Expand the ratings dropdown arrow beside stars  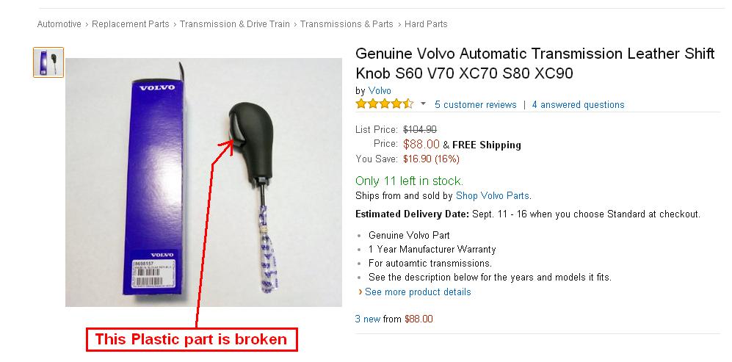click(x=423, y=104)
